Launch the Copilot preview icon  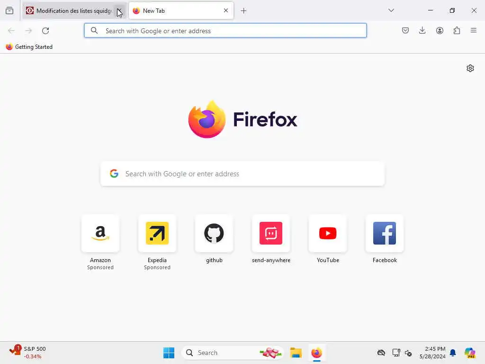pos(470,353)
